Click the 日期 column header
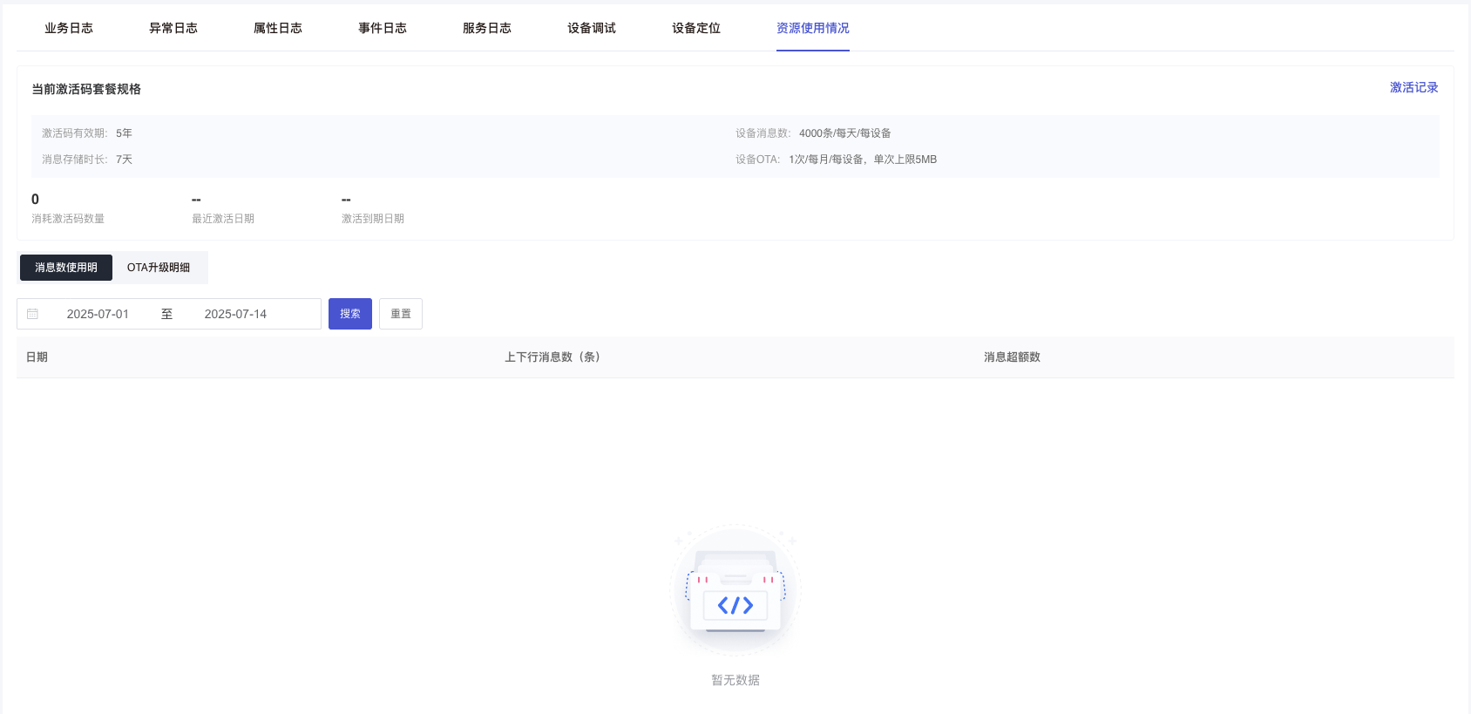 click(37, 357)
